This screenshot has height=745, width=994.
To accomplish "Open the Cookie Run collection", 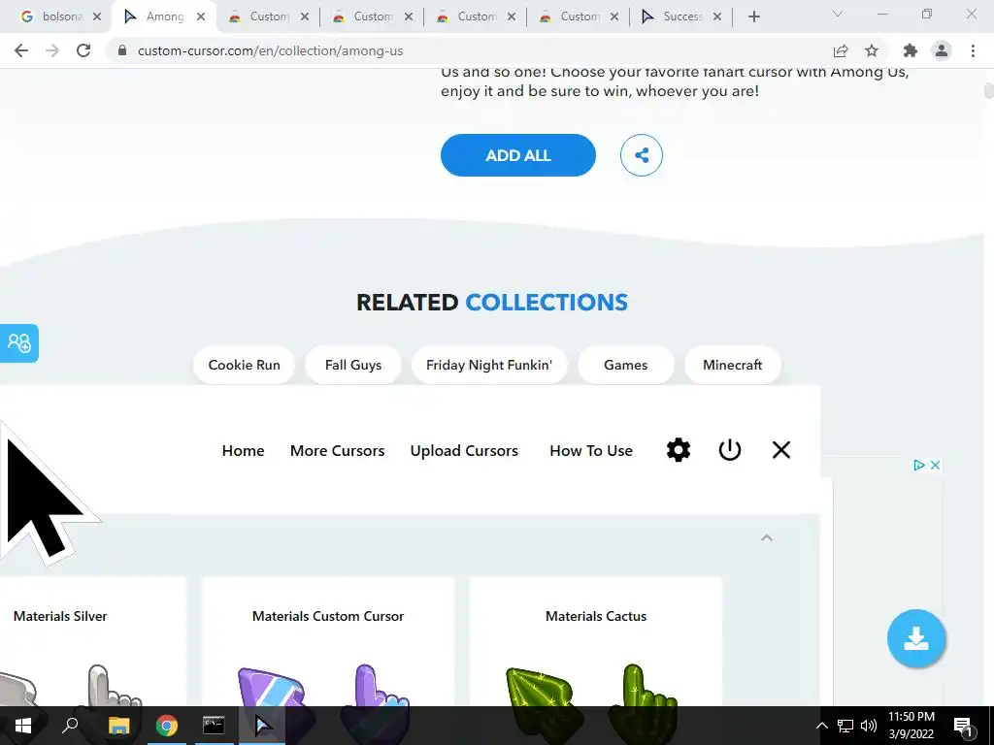I will click(x=244, y=365).
